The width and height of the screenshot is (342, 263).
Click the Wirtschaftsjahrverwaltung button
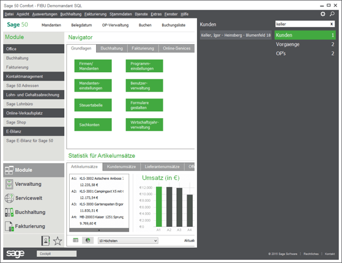tap(144, 125)
